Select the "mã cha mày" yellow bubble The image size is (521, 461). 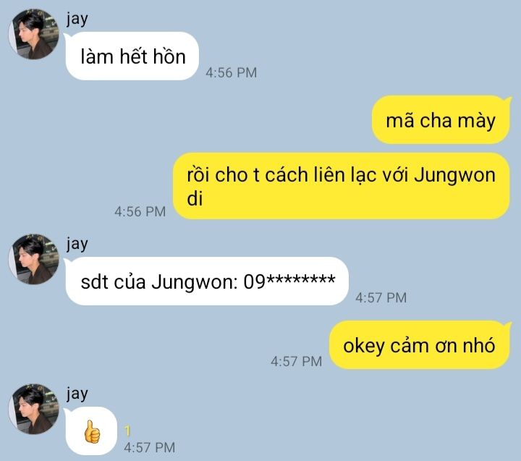tap(441, 119)
